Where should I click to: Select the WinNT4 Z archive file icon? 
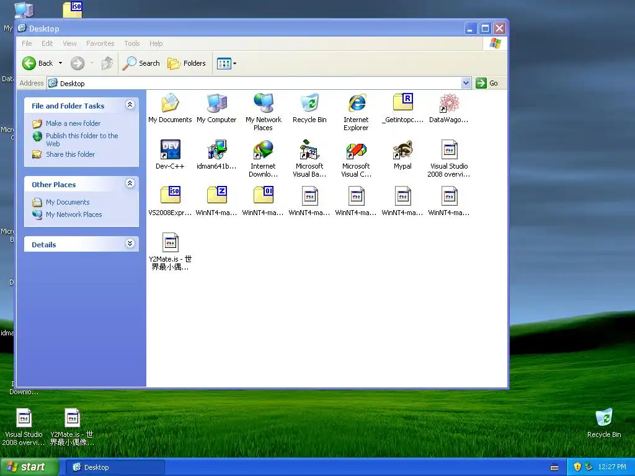point(216,195)
